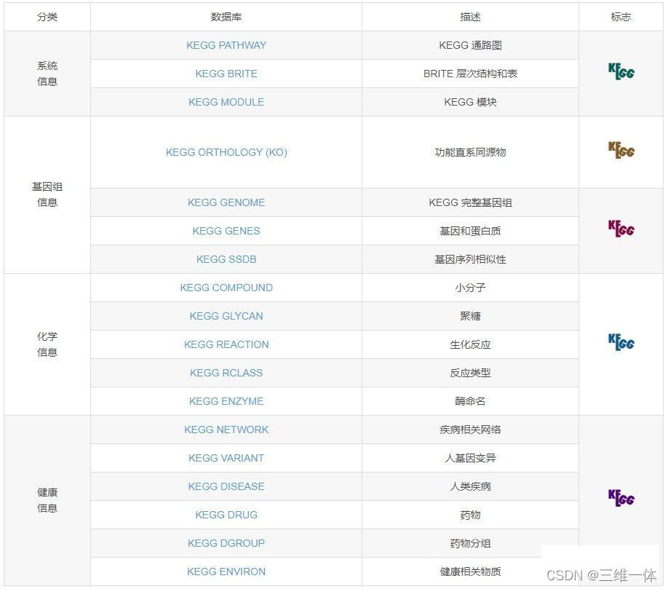Open the KEGG PATHWAY link
Screen dimensions: 668x589
tap(226, 45)
